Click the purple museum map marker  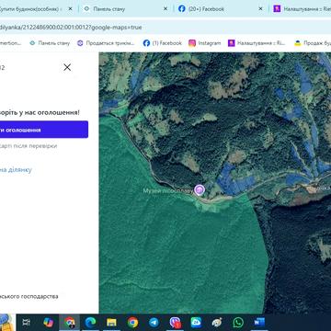(x=200, y=190)
